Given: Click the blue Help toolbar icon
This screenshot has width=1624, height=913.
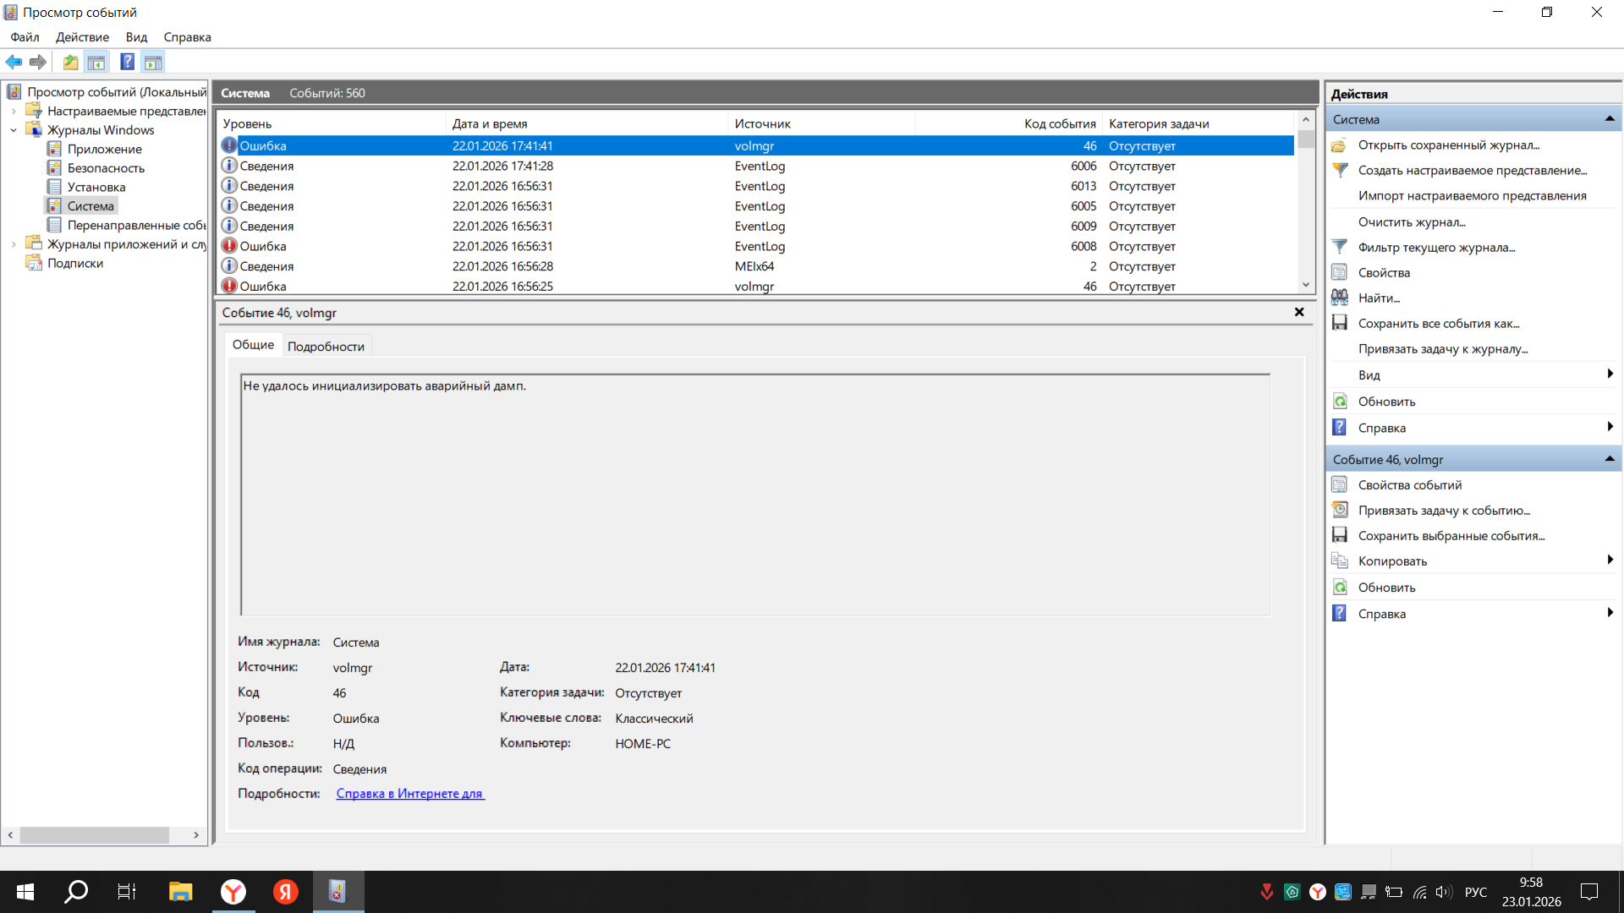Looking at the screenshot, I should [x=127, y=62].
